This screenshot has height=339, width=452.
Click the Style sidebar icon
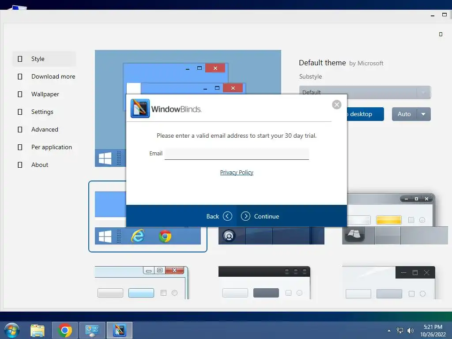coord(20,59)
